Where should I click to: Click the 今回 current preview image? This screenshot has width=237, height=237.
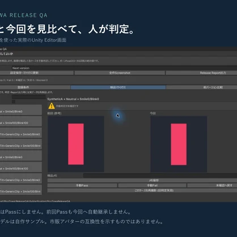coord(179,144)
